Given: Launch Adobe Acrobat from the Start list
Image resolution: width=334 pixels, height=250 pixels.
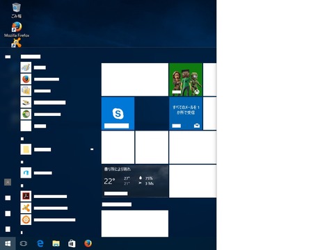Looking at the screenshot, I should pyautogui.click(x=44, y=197).
